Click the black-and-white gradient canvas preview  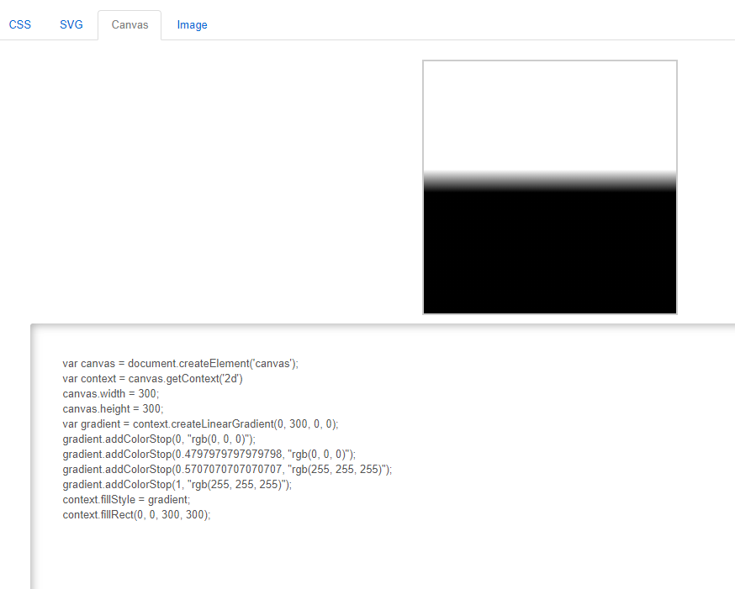pyautogui.click(x=550, y=187)
